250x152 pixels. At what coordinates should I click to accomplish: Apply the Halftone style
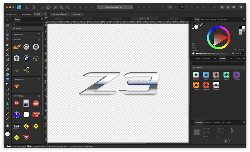(x=206, y=85)
